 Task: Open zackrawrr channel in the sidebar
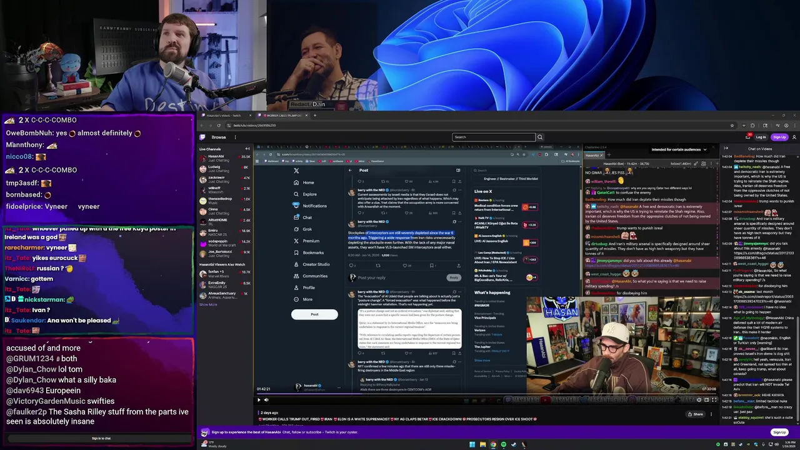[x=225, y=179]
